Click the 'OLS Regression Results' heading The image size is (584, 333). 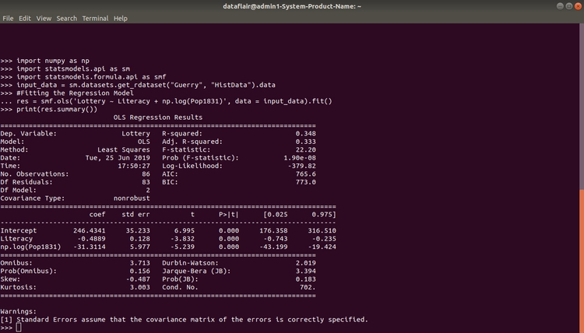click(157, 117)
